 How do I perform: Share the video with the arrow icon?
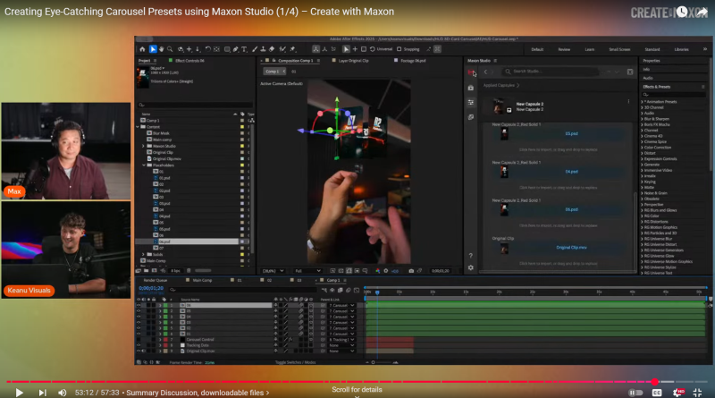[x=702, y=12]
